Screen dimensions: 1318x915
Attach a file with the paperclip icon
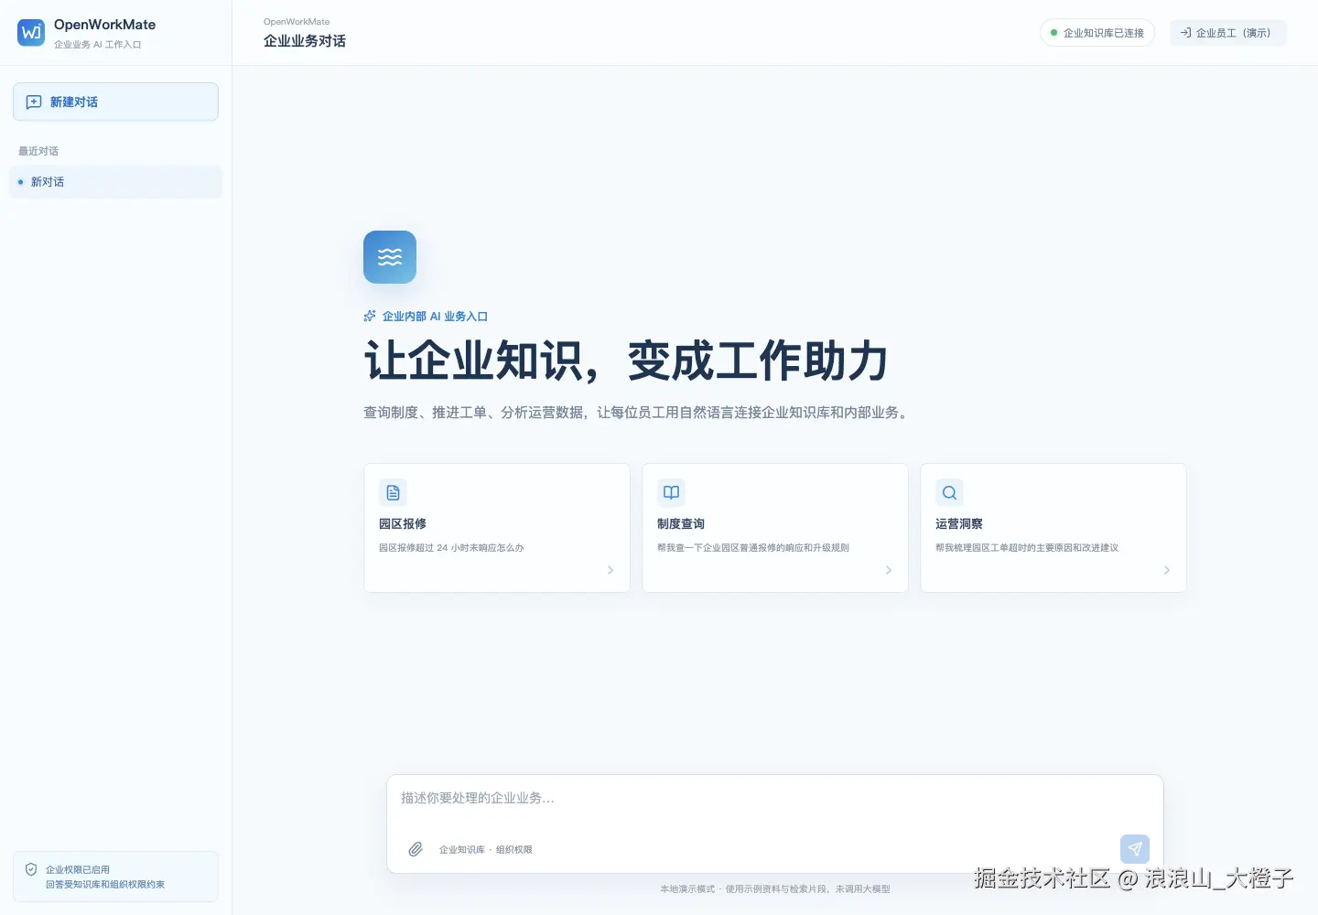coord(416,849)
